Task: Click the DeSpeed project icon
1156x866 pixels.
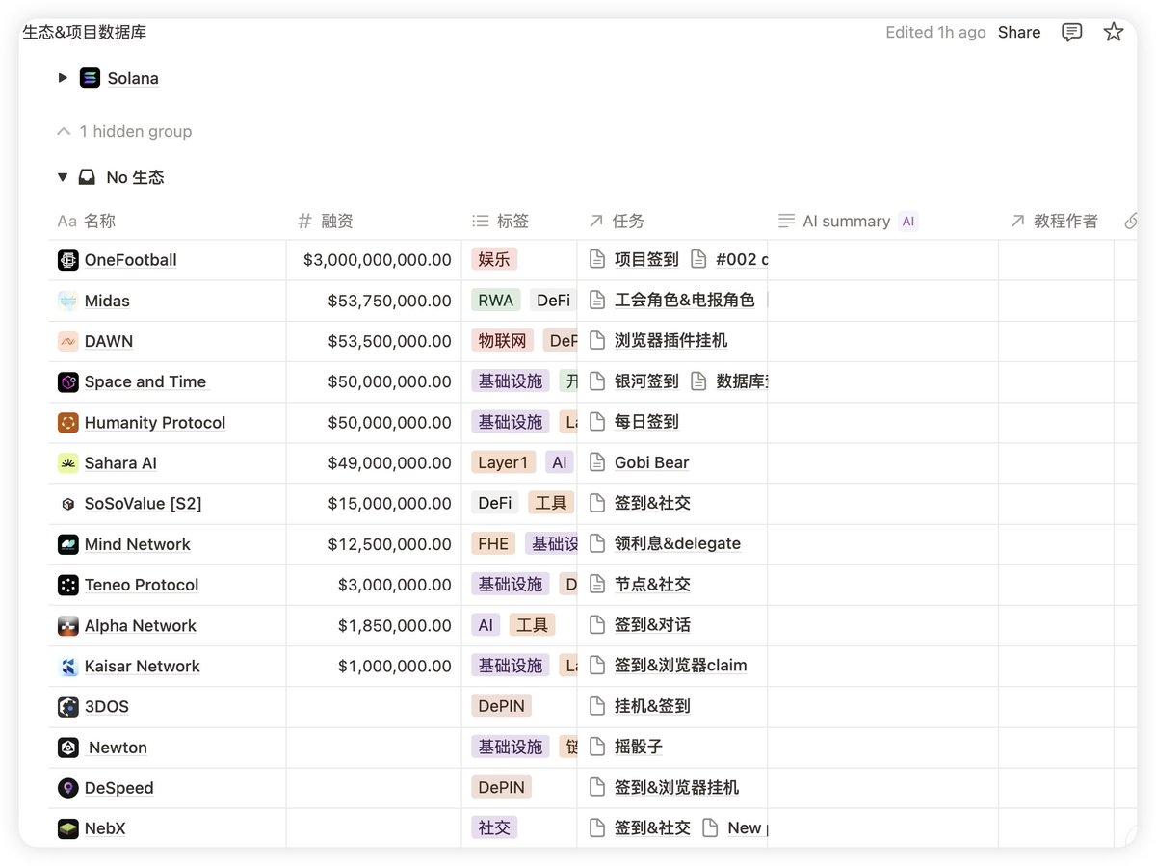Action: coord(67,788)
